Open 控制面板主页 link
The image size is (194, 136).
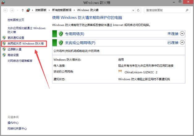click(x=16, y=20)
